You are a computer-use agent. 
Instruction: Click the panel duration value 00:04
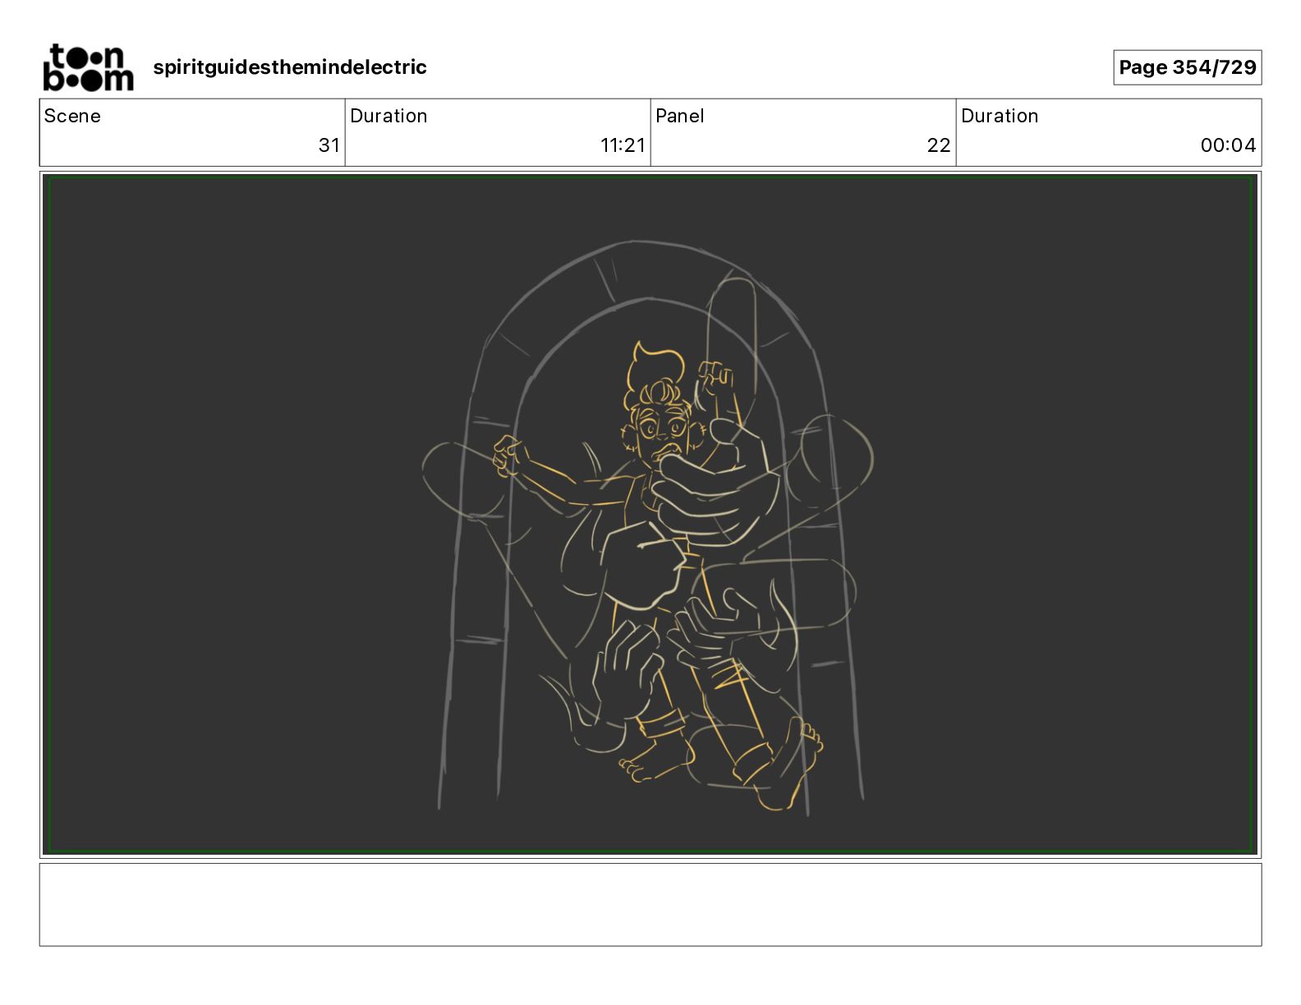1228,145
